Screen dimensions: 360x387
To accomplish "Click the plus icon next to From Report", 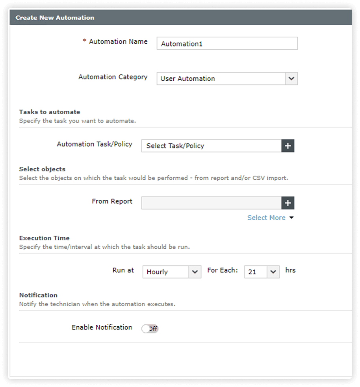I will pyautogui.click(x=288, y=203).
